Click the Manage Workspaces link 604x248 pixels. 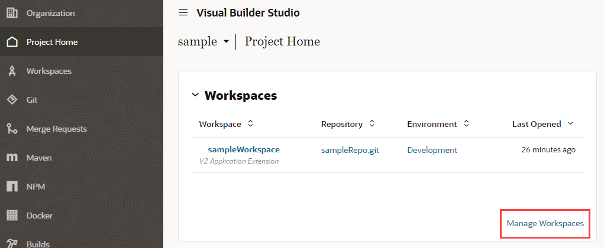(545, 223)
